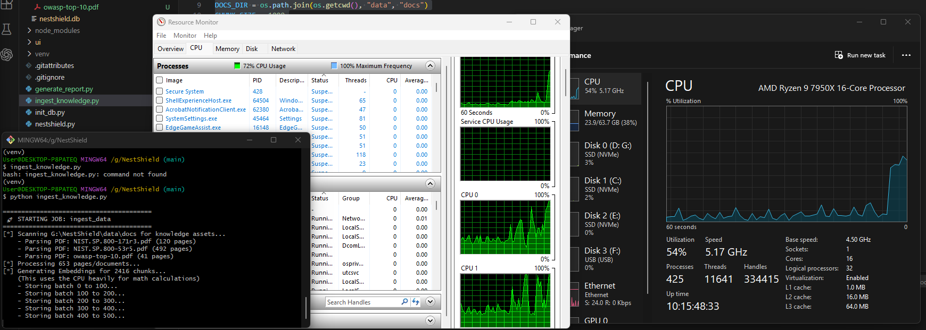The height and width of the screenshot is (330, 926).
Task: Click Run new task in Task Manager
Action: 860,55
